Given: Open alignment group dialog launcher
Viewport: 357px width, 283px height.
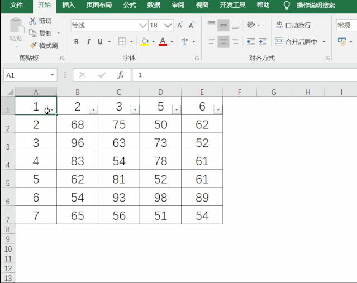Looking at the screenshot, I should coord(327,59).
